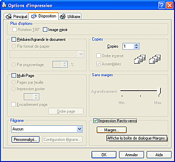The width and height of the screenshot is (175, 162).
Task: Toggle the Multi-Page checkbox
Action: coord(14,76)
